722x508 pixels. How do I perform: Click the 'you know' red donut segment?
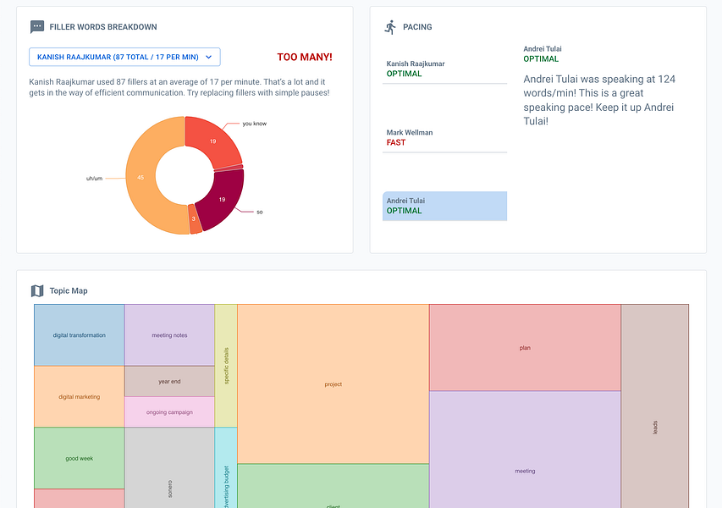[212, 141]
